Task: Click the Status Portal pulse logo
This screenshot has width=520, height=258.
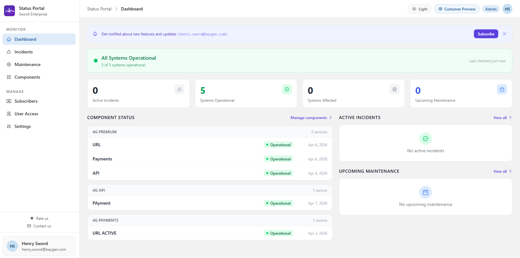Action: coord(9,11)
